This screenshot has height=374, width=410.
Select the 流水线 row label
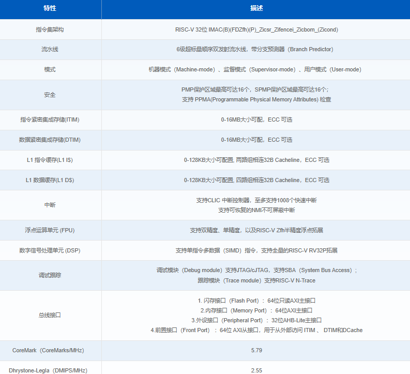pos(50,49)
